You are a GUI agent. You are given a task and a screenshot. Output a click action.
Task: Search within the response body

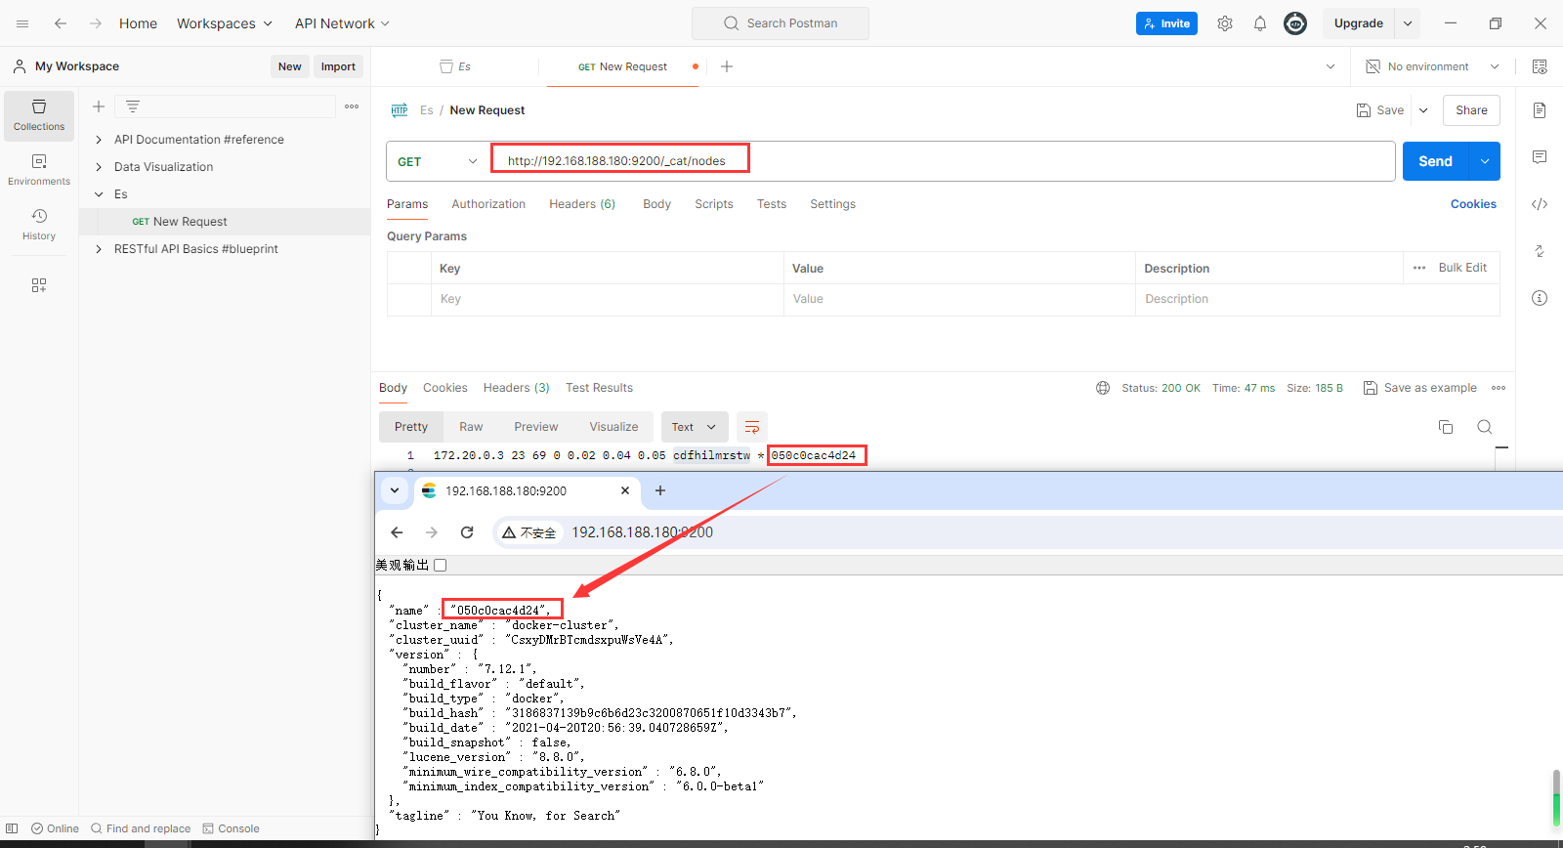click(x=1485, y=427)
